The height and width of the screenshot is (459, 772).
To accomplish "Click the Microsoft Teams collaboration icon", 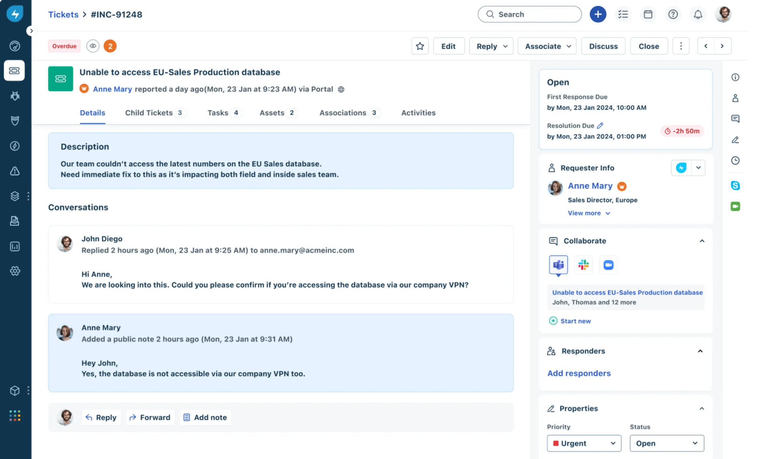I will tap(558, 265).
